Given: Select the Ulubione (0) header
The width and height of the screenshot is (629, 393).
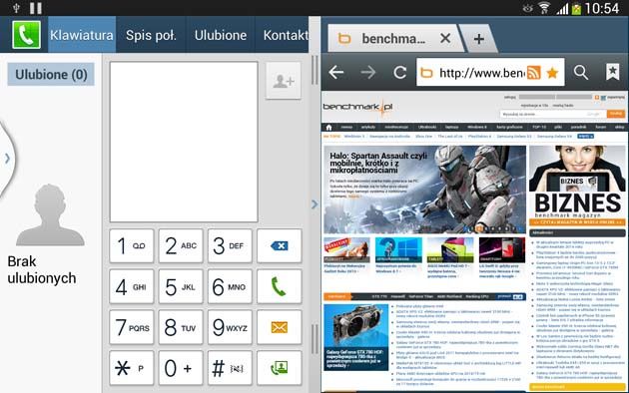Looking at the screenshot, I should click(51, 74).
